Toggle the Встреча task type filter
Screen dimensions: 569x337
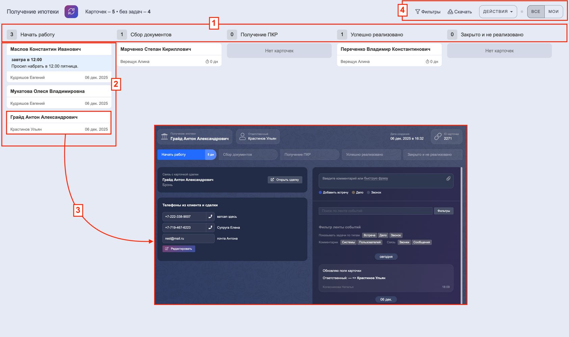[369, 235]
